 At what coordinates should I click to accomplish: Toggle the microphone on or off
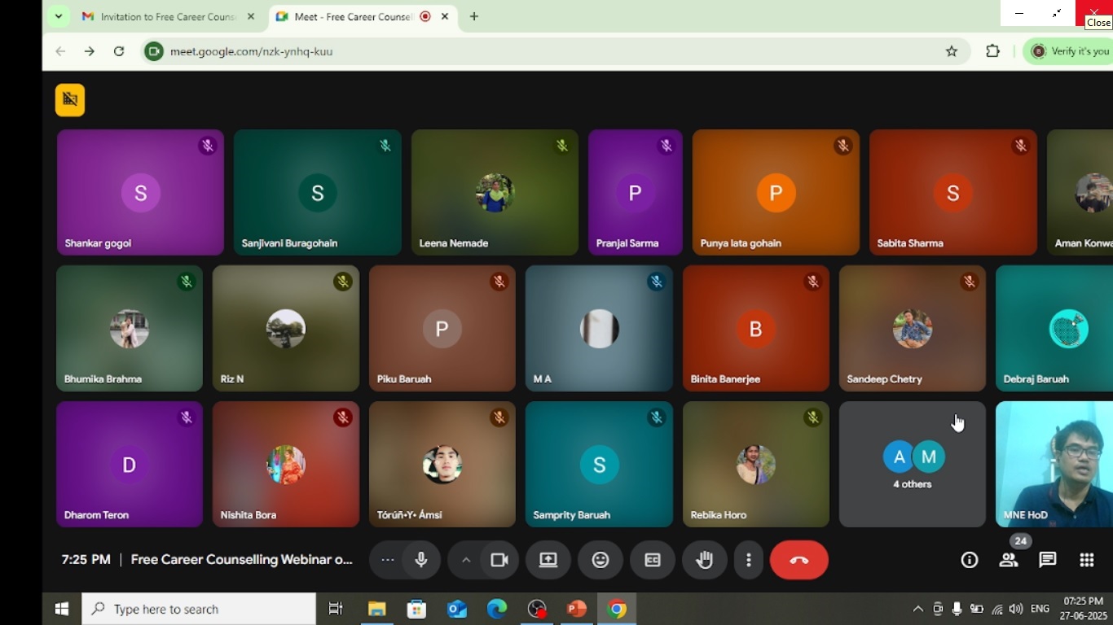421,560
